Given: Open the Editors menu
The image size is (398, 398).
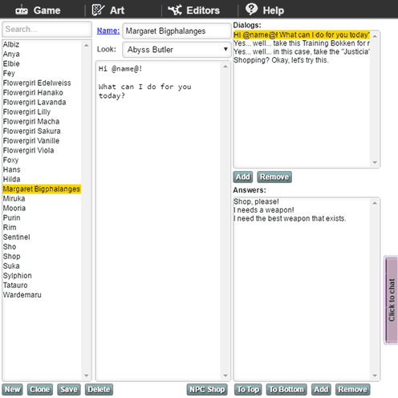Looking at the screenshot, I should tap(194, 10).
